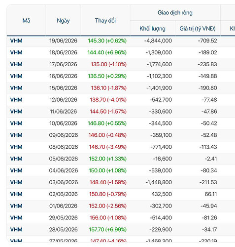Image resolution: width=235 pixels, height=247 pixels.
Task: Click price change 157.70 (+6.99%)
Action: point(108,229)
